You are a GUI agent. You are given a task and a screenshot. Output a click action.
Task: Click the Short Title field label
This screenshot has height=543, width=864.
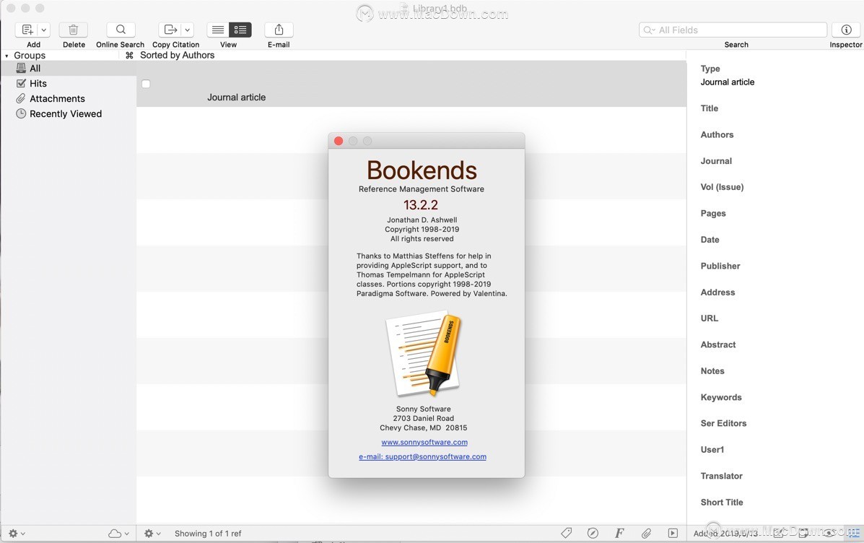click(722, 503)
